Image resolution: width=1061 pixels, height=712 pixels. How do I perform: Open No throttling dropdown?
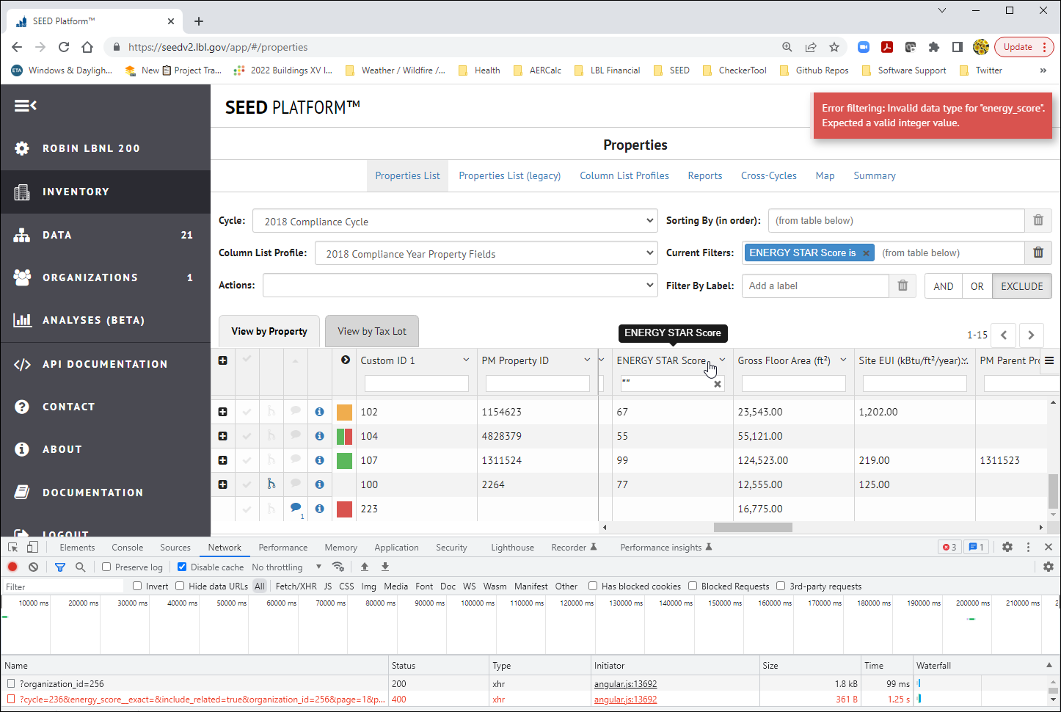click(x=287, y=567)
